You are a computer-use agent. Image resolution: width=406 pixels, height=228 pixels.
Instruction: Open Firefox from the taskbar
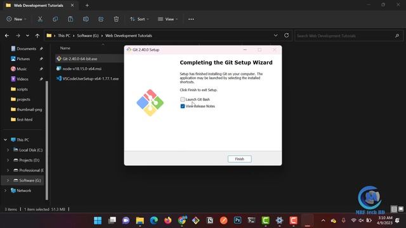(167, 220)
